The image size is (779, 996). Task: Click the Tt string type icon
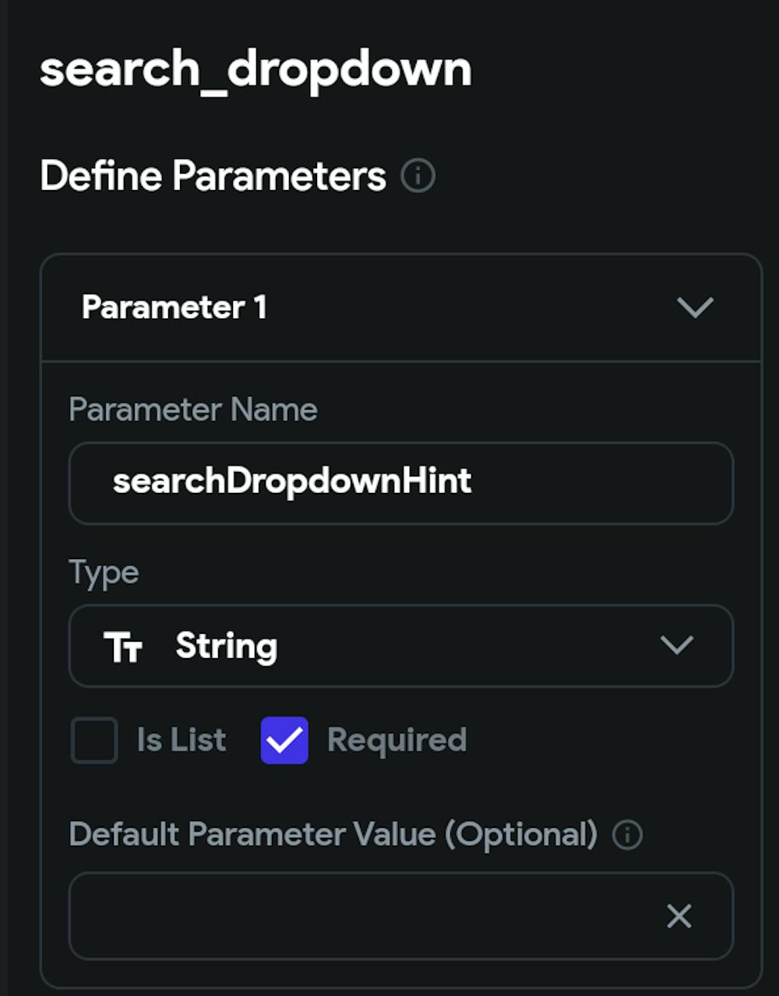[x=123, y=646]
